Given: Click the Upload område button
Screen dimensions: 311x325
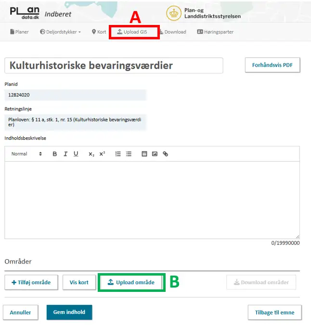Looking at the screenshot, I should pos(131,282).
